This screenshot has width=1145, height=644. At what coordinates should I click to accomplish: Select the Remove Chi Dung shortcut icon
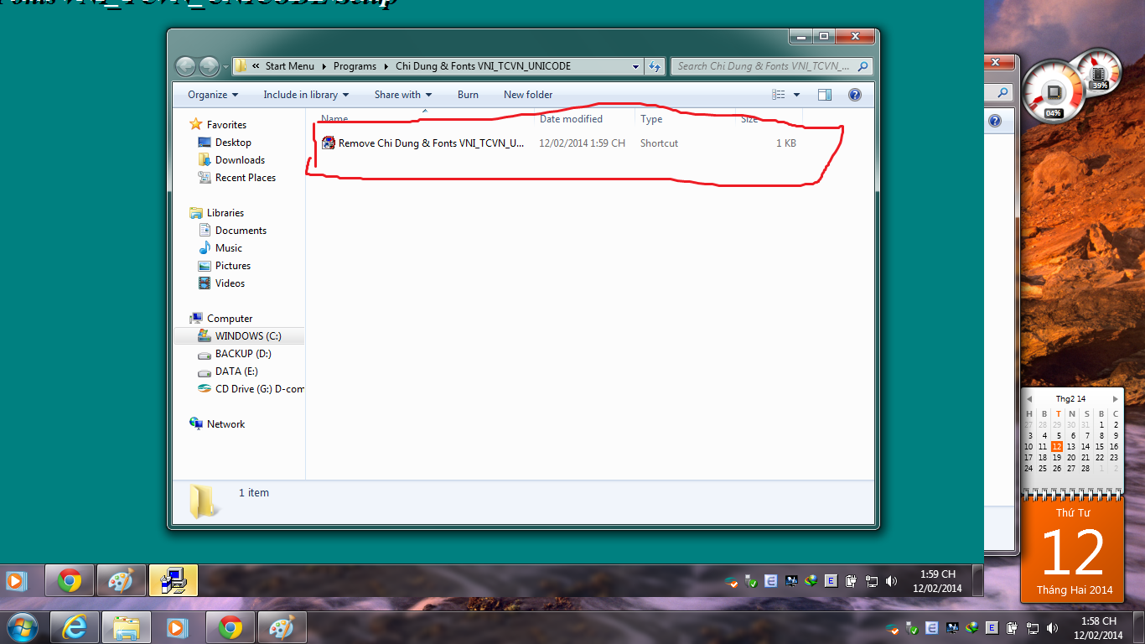click(x=329, y=143)
